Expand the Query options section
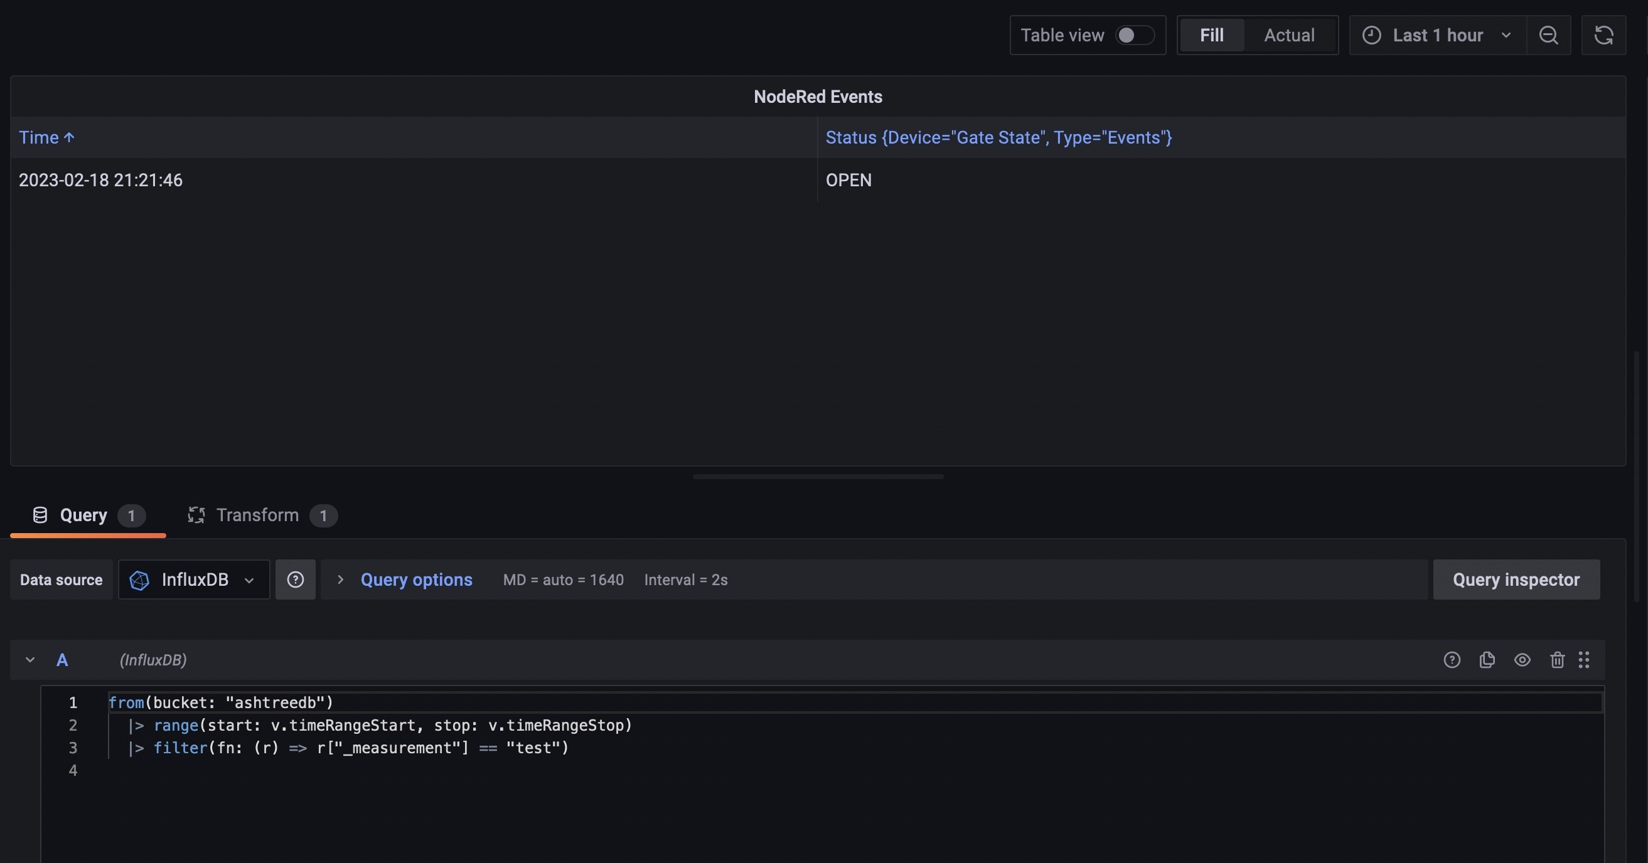 416,580
